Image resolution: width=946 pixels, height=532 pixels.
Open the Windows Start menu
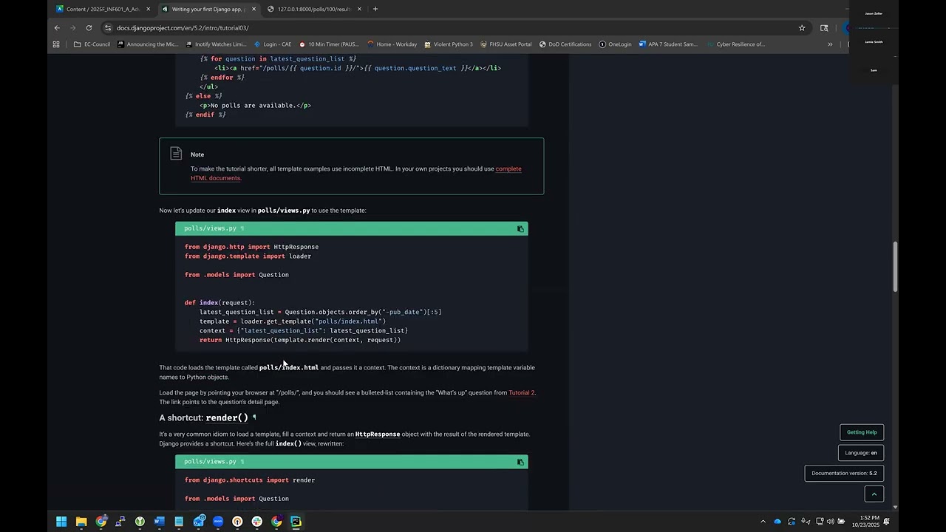pyautogui.click(x=61, y=522)
